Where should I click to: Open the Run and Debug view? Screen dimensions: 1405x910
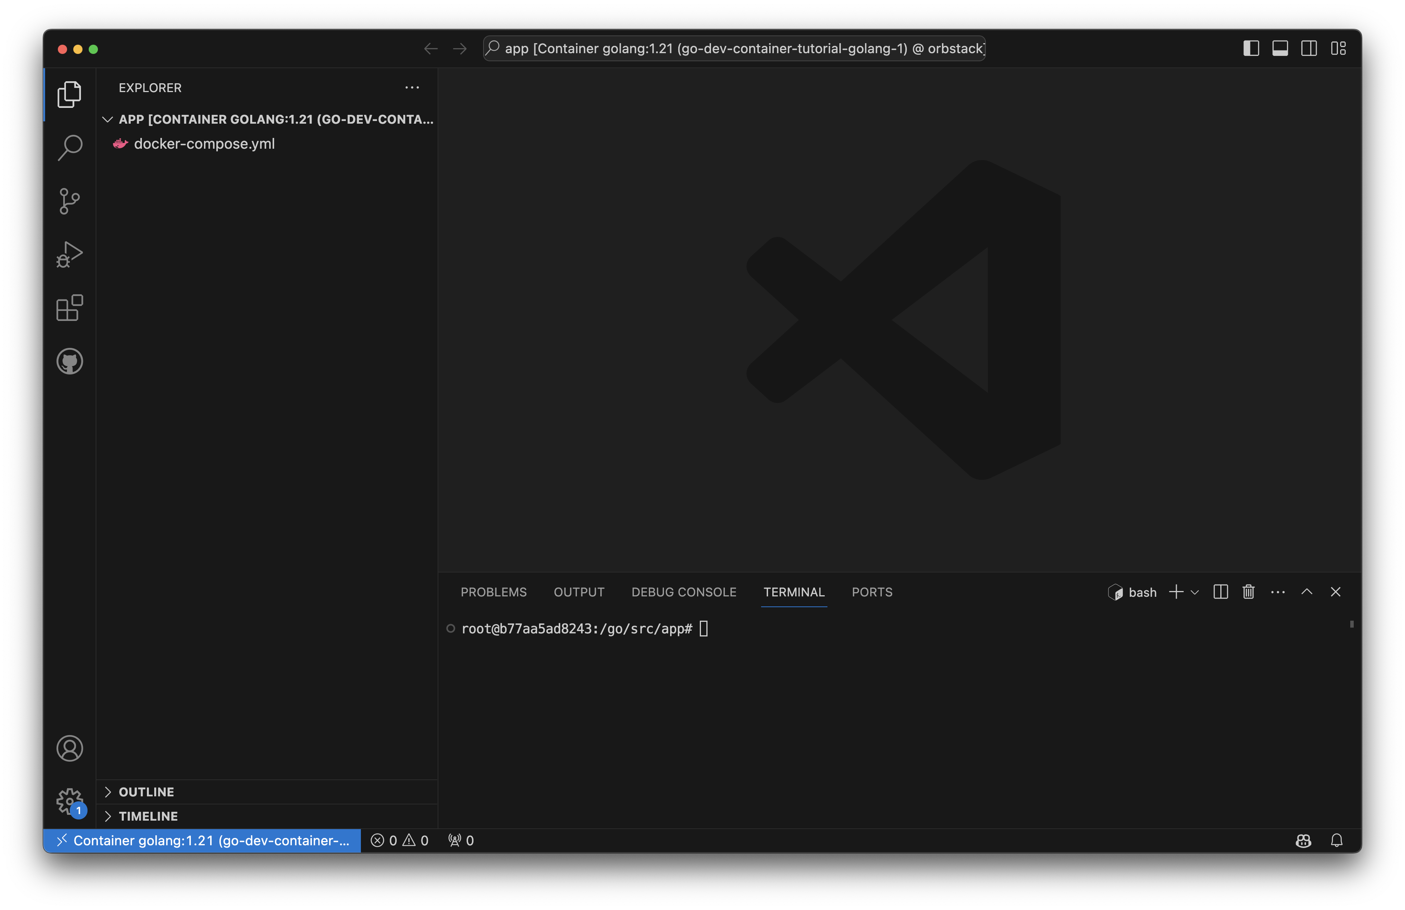(69, 255)
